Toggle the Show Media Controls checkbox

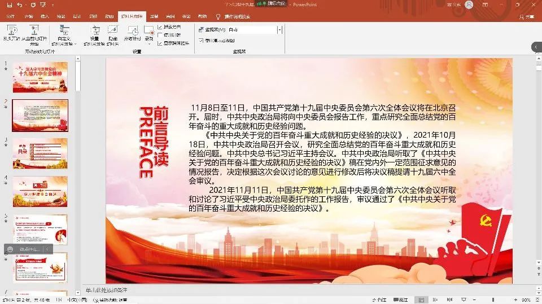pos(160,42)
